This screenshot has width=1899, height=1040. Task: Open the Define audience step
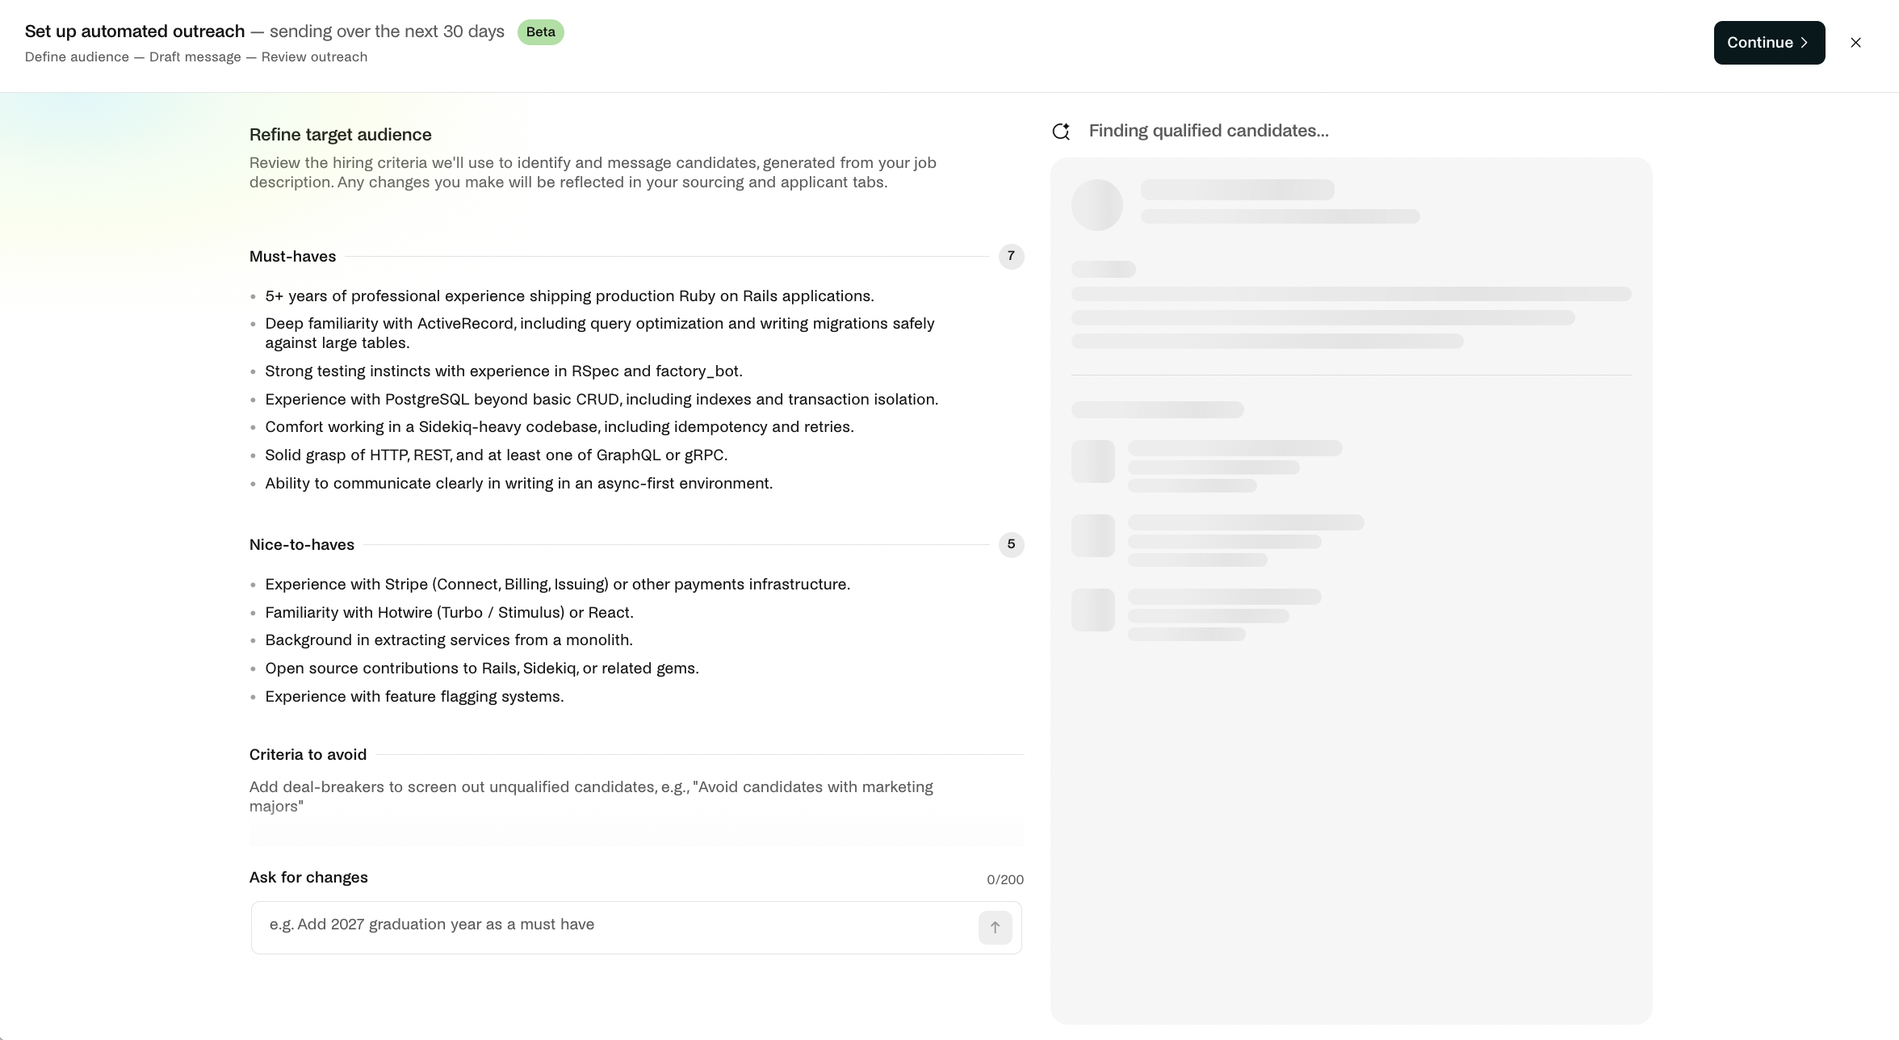coord(77,57)
